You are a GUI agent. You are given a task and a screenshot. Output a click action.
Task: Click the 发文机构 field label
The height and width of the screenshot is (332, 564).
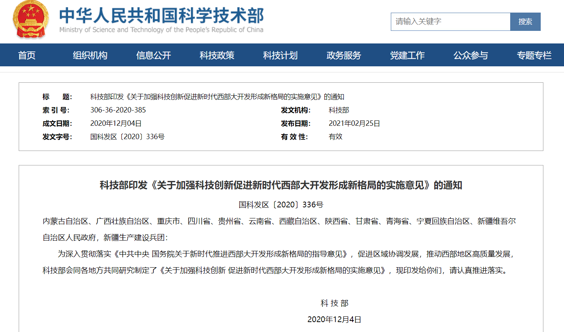[x=296, y=110]
